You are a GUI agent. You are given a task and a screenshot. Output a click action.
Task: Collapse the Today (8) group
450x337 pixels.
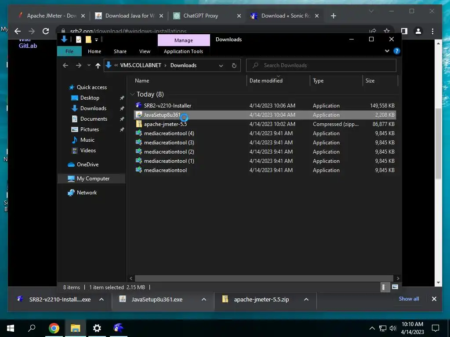132,94
